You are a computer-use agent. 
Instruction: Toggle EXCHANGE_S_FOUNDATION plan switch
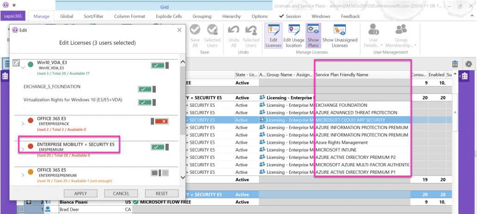click(147, 89)
